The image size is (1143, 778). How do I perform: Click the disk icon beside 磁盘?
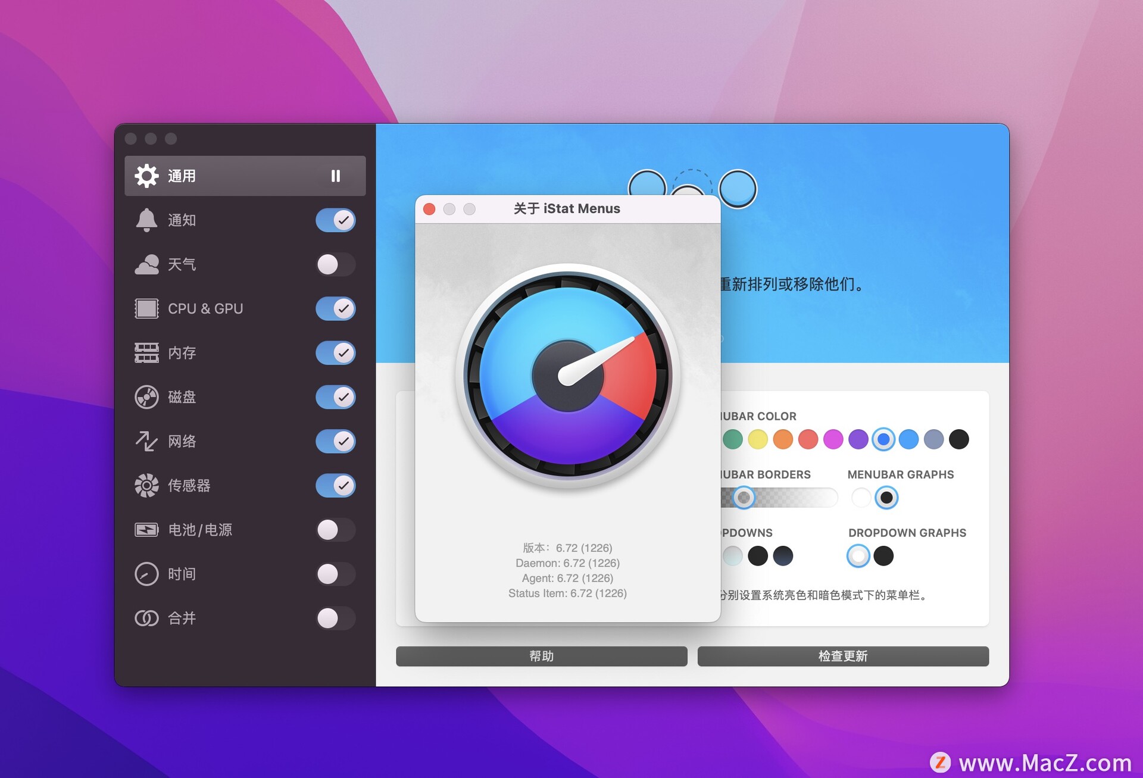click(146, 397)
